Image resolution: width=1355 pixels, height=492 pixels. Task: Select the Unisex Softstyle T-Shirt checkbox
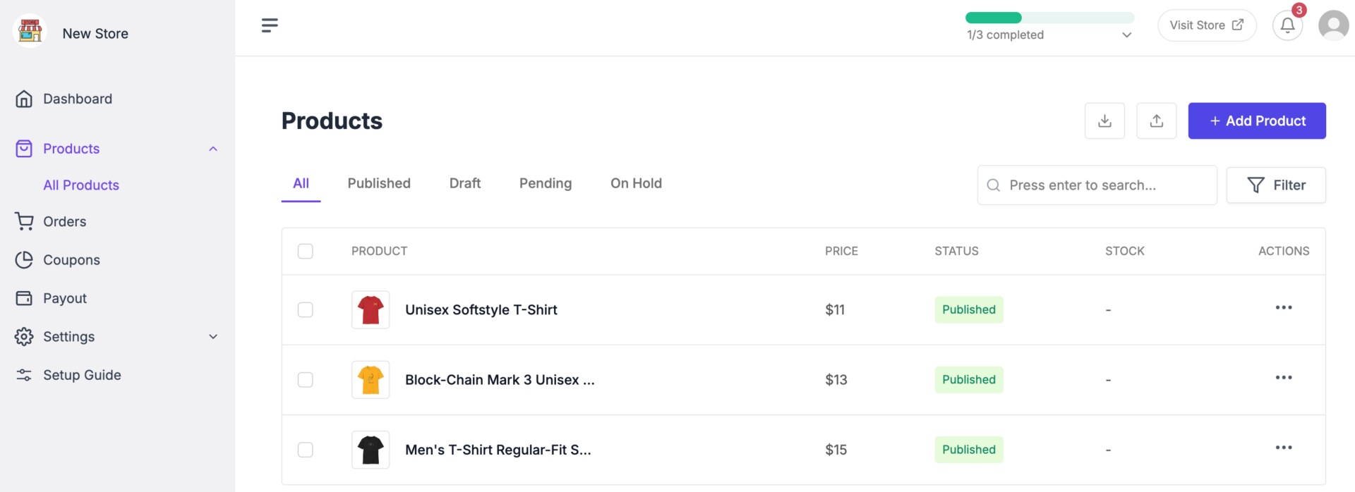pyautogui.click(x=305, y=309)
